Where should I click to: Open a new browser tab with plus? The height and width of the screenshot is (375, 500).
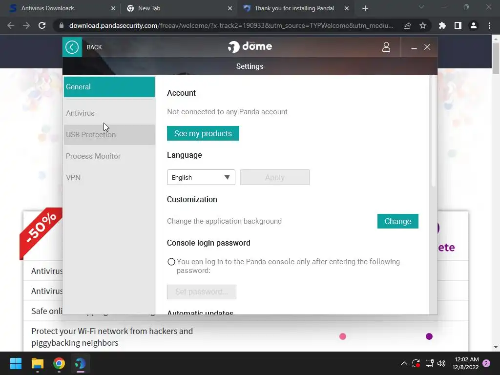point(365,9)
